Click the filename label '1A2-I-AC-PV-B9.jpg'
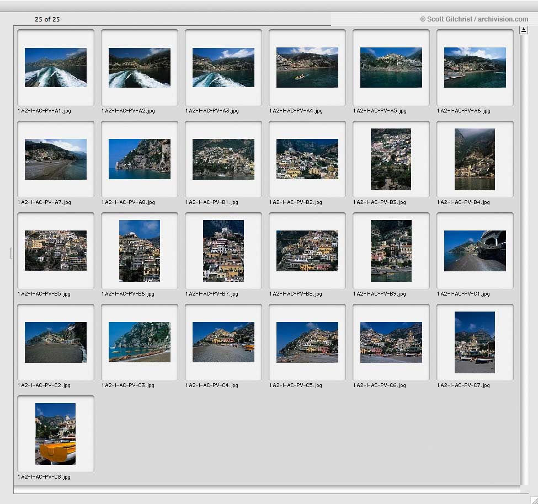 tap(380, 294)
